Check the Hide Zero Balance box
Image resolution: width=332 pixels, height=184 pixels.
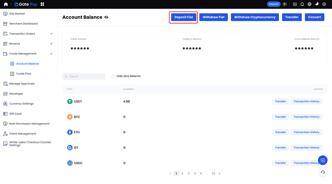(113, 76)
